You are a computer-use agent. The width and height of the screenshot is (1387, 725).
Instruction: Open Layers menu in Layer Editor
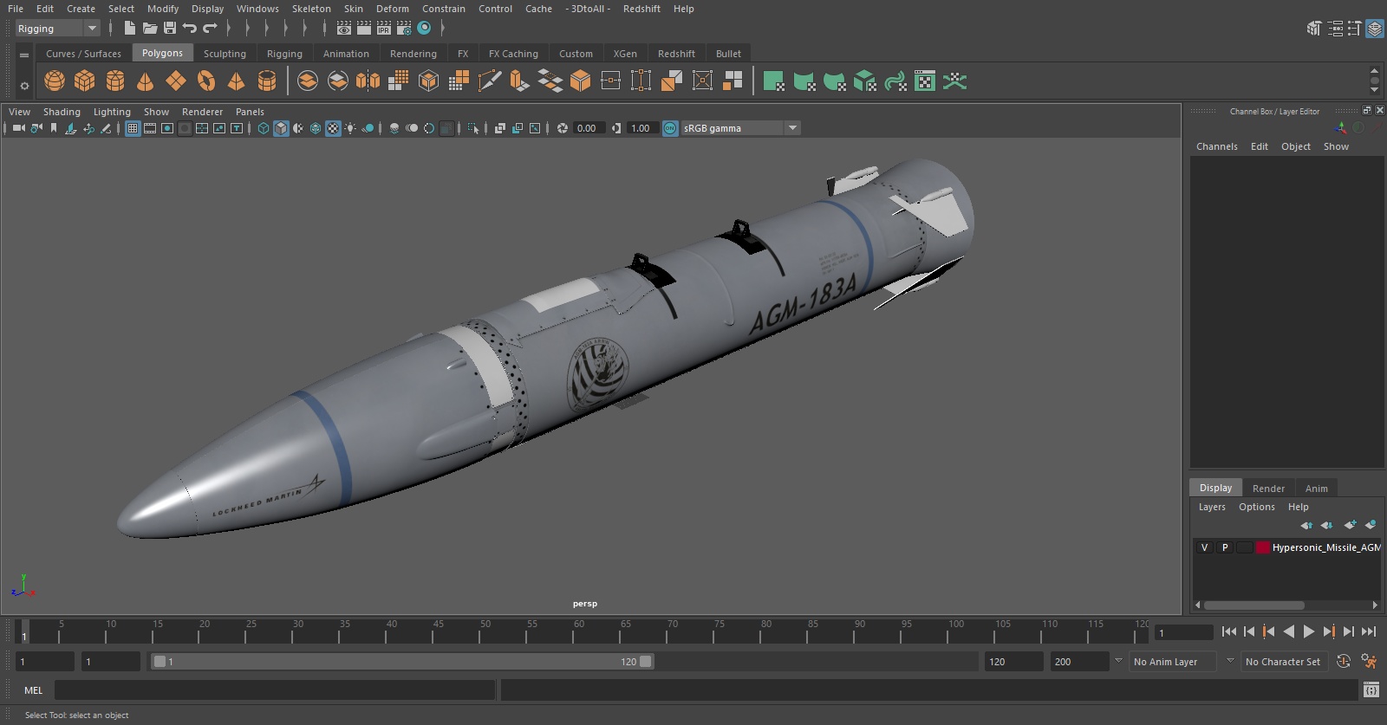[1212, 507]
